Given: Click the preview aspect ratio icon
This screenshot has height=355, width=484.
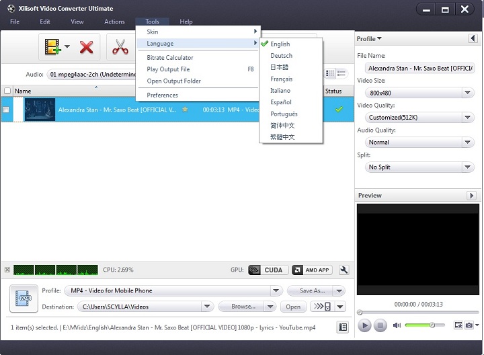Looking at the screenshot, I should [x=458, y=325].
